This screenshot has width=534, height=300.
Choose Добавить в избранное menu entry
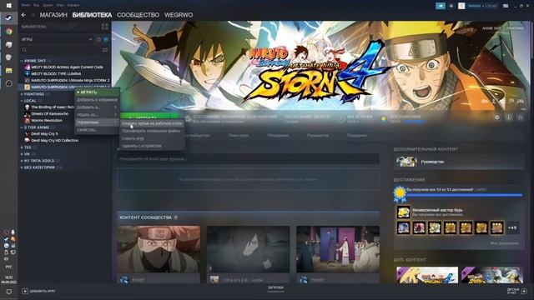(97, 100)
